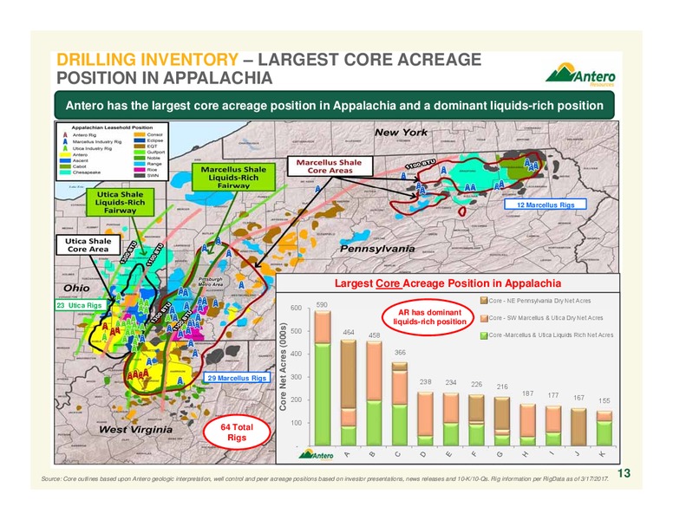Click the "Core - NE Pennsylvania Dry Net Acres" legend text

click(540, 301)
